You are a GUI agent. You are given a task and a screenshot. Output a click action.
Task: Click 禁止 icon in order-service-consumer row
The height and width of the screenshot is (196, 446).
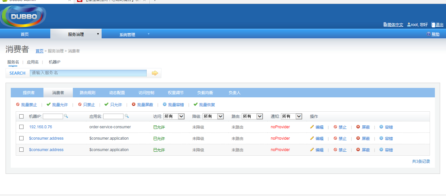point(335,127)
